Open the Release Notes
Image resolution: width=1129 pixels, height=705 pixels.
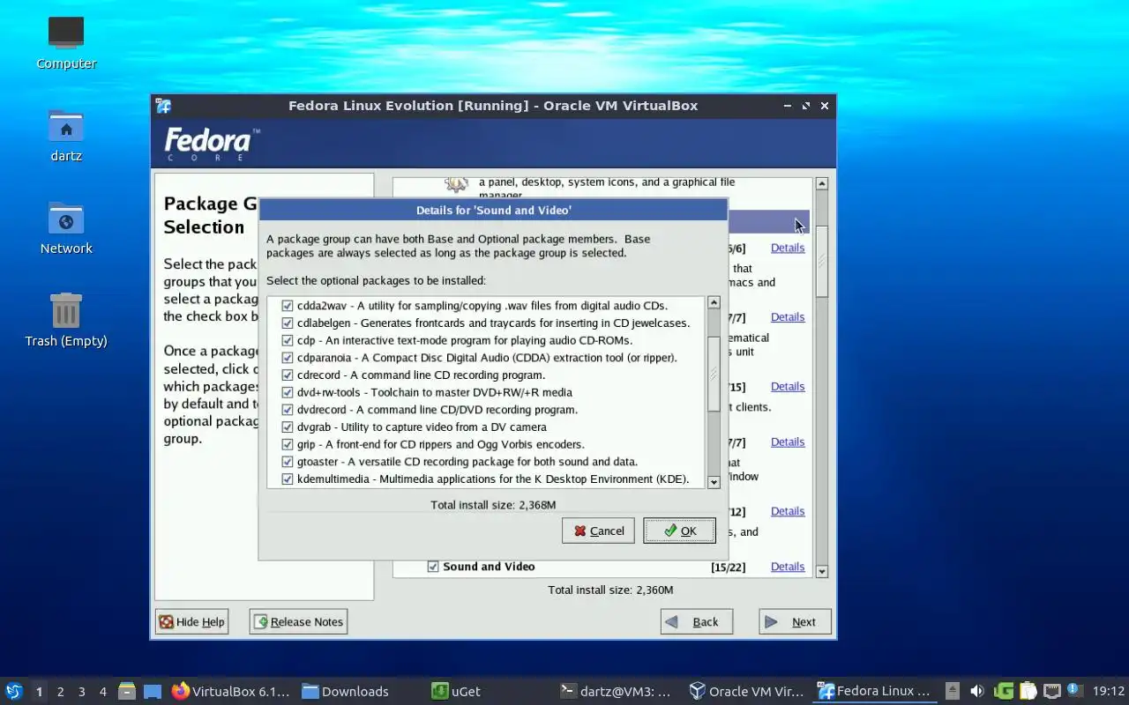pos(298,621)
